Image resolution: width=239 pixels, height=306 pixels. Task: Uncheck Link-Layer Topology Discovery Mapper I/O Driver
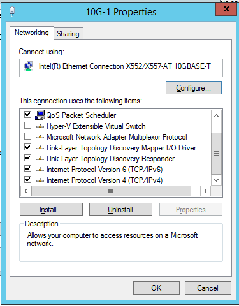27,147
